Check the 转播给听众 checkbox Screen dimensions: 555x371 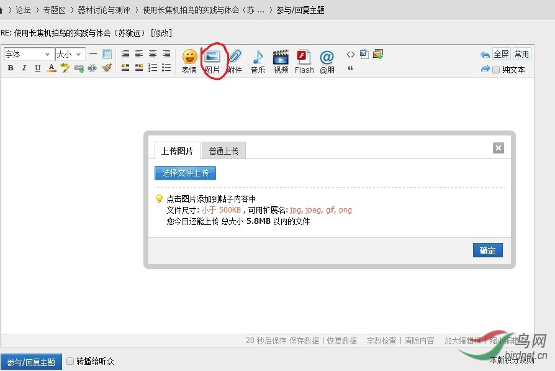coord(70,360)
